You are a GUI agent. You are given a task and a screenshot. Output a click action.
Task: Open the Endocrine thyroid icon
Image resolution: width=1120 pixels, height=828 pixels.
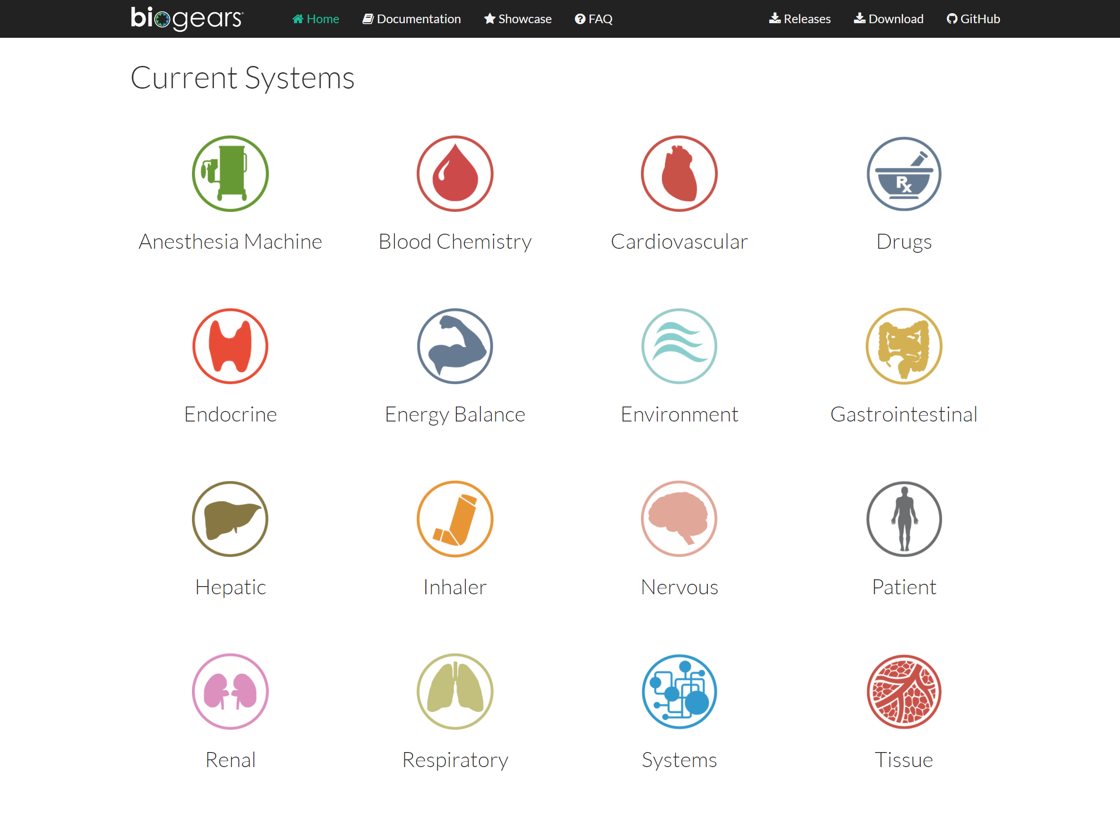point(230,346)
